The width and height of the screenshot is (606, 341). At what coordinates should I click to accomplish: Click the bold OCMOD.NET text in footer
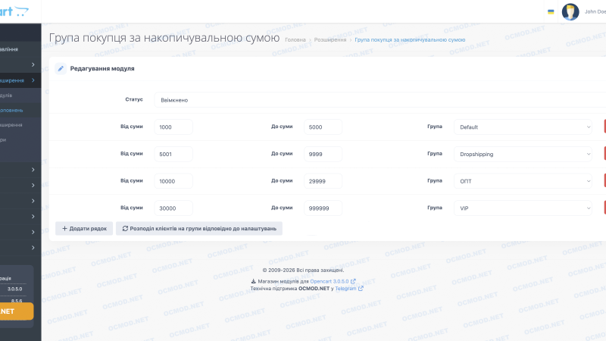[x=314, y=289]
